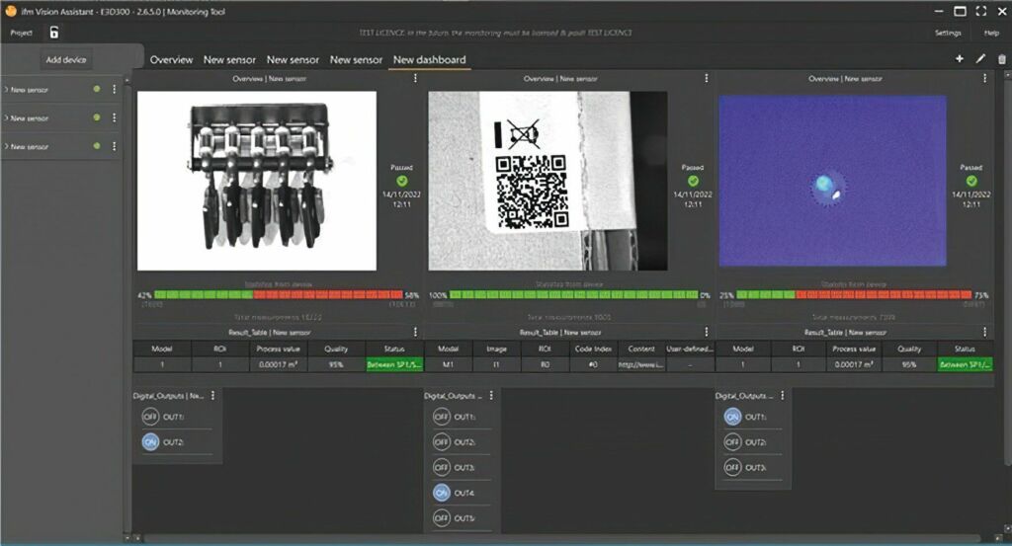Screen dimensions: 1012x546
Task: Click the Add device button
Action: [66, 59]
